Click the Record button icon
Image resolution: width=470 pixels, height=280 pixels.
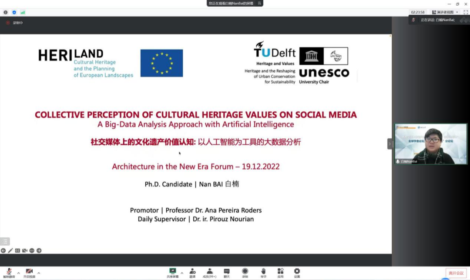coord(245,272)
